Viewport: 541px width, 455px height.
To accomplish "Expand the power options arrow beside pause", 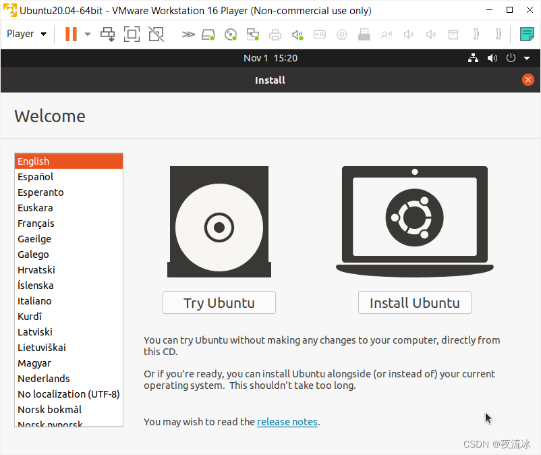I will tap(88, 34).
